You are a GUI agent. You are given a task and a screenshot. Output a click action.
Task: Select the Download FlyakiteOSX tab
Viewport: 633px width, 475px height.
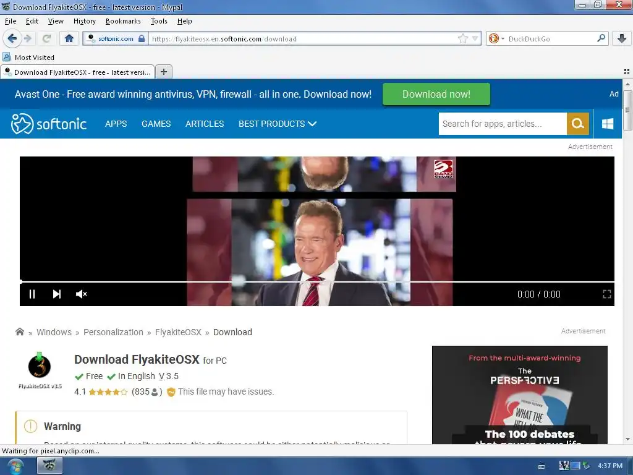(77, 72)
